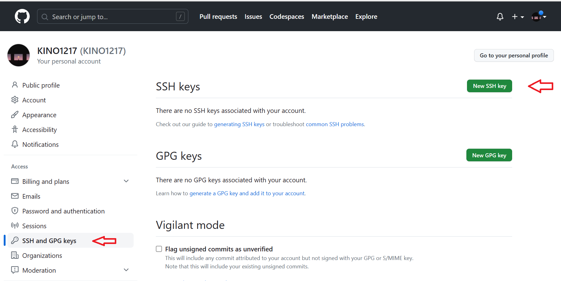Expand the Billing and plans section

click(x=126, y=181)
